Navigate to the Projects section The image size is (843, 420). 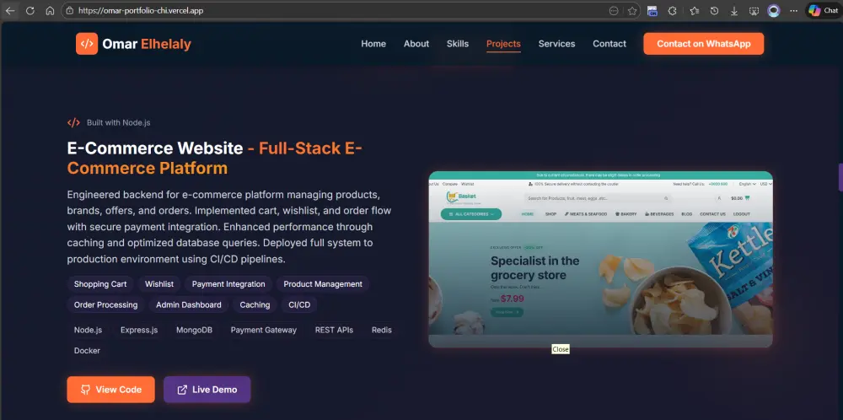pyautogui.click(x=504, y=44)
